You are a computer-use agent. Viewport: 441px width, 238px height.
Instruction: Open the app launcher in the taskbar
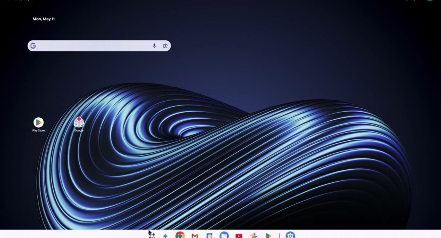152,235
